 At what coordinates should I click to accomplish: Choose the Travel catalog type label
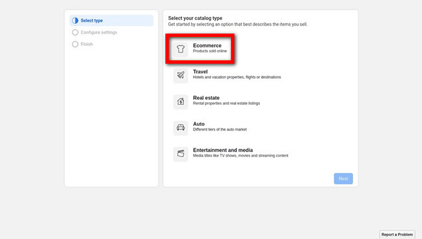pyautogui.click(x=200, y=72)
